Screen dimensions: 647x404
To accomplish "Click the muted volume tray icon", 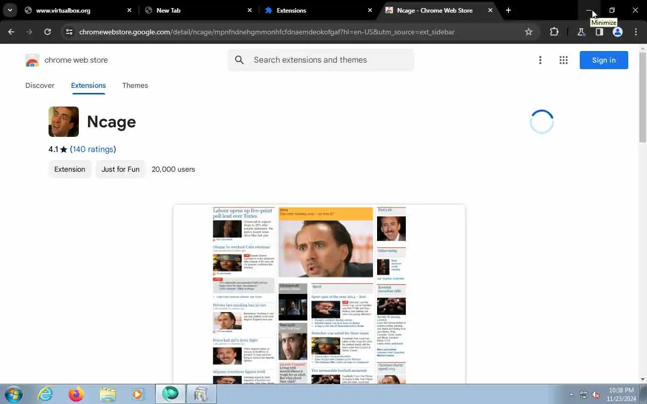I will click(x=596, y=394).
